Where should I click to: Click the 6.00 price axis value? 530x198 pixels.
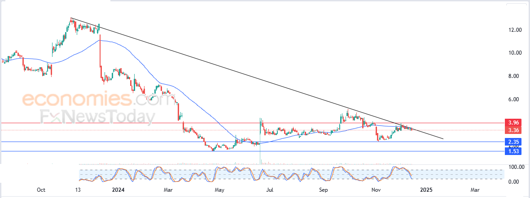coord(515,99)
